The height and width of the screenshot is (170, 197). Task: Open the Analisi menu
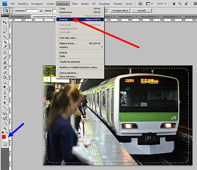pyautogui.click(x=85, y=4)
